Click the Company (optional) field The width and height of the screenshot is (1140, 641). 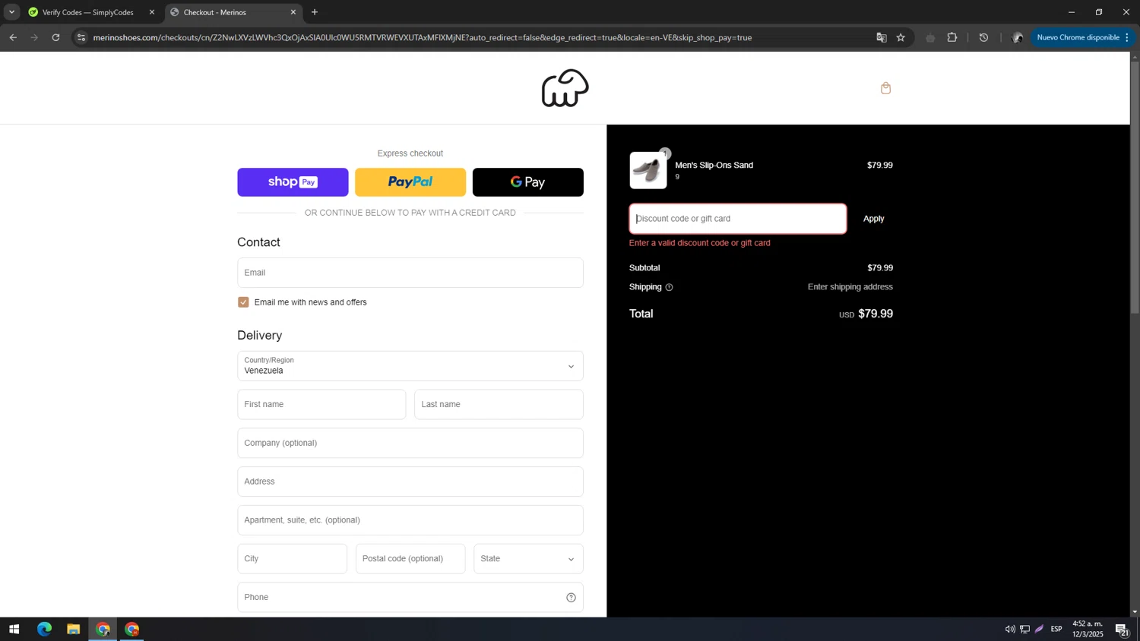410,444
